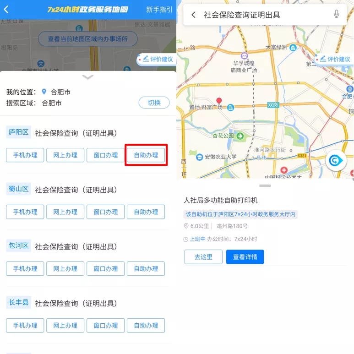Tap the school icon on dimmed left map

point(41,64)
